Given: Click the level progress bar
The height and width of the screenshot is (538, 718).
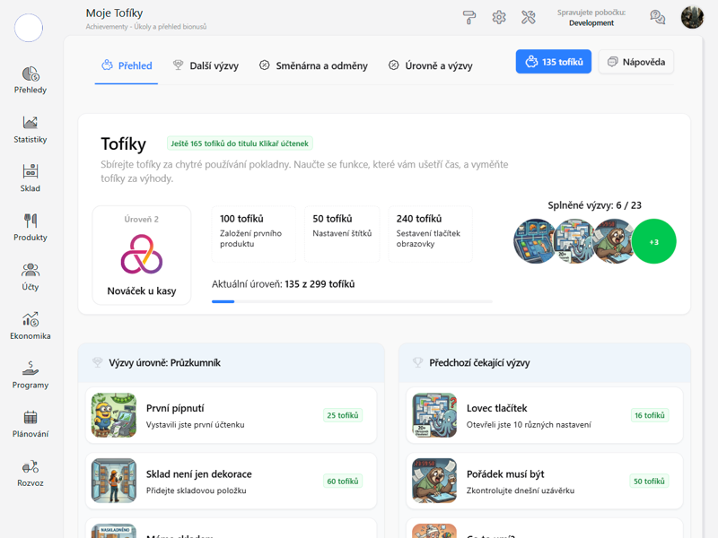Looking at the screenshot, I should click(352, 301).
